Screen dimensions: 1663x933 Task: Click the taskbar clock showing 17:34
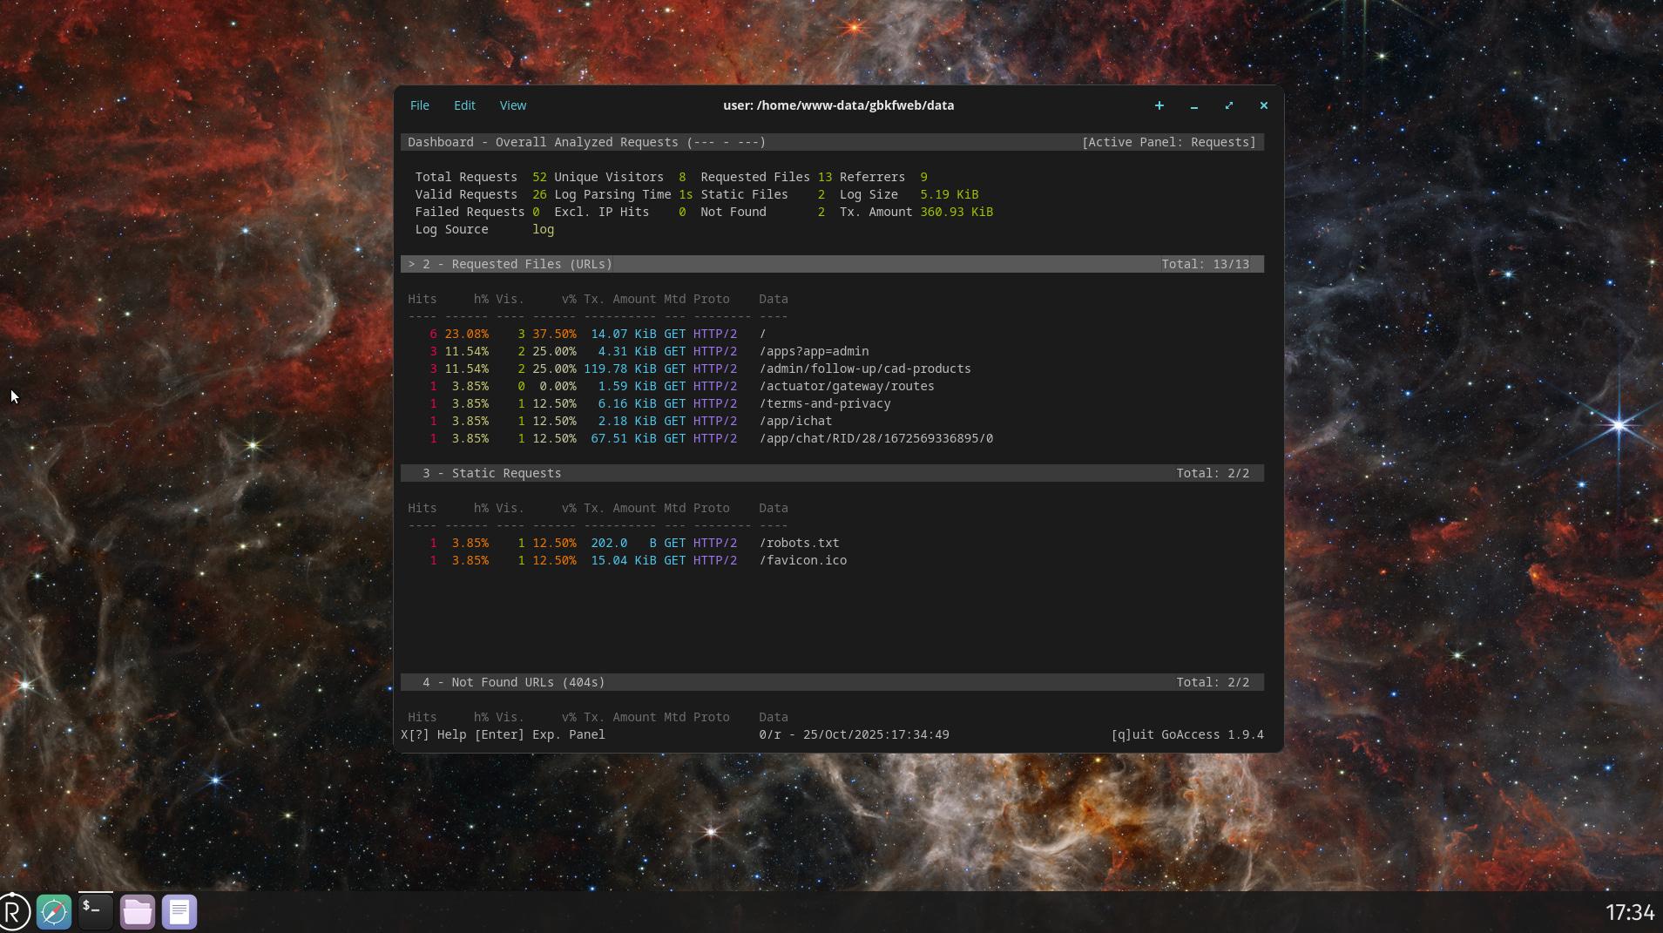click(1628, 912)
